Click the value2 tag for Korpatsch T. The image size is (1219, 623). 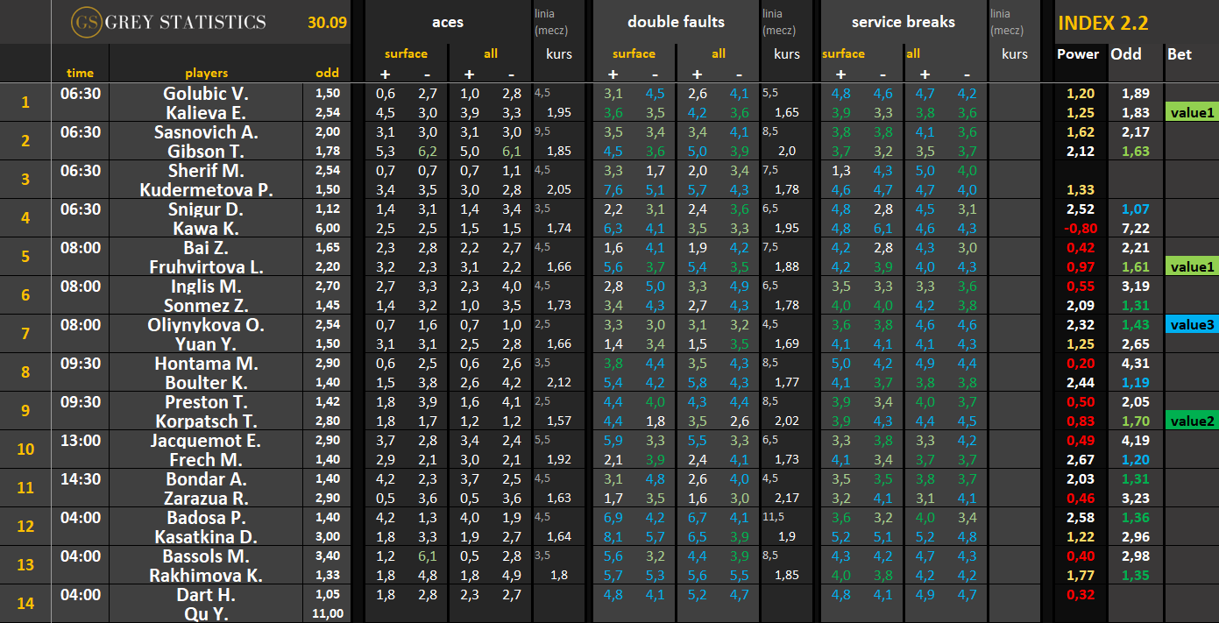pos(1192,421)
